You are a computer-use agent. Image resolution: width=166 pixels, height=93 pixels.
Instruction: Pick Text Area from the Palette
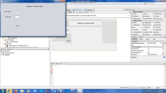[157, 27]
